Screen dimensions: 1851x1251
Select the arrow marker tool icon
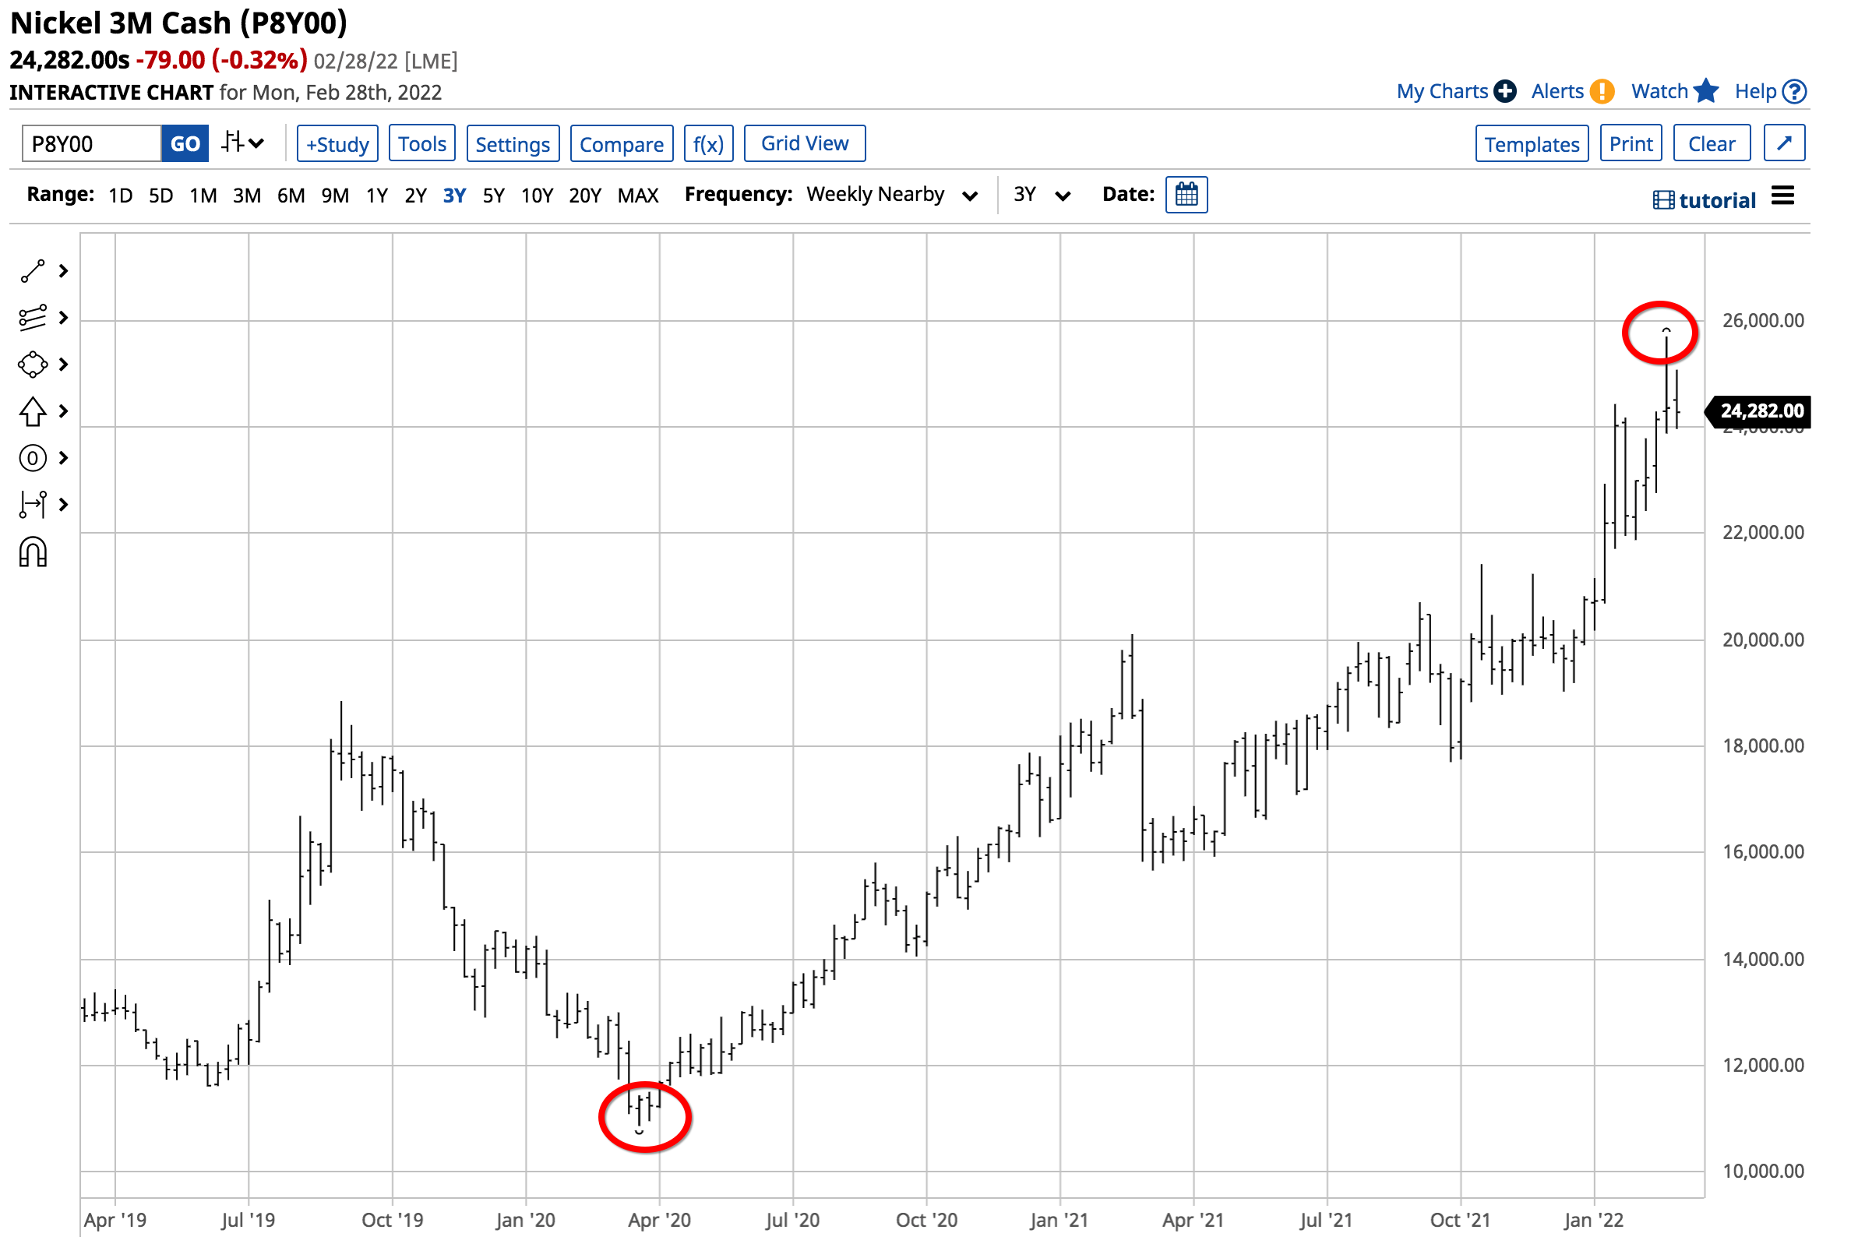[x=33, y=413]
